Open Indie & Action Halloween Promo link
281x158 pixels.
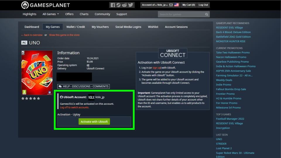point(236,66)
